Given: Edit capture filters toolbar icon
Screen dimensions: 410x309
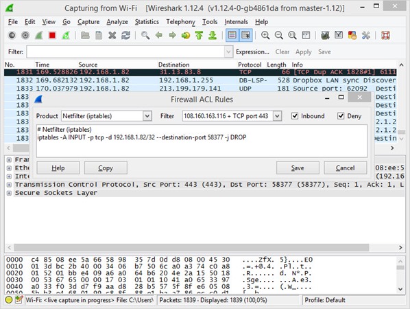Looking at the screenshot, I should [325, 35].
